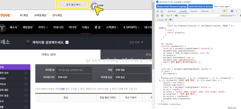Viewport: 241px width, 109px height.
Task: Open the 거래소 navigation item
Action: point(86,27)
